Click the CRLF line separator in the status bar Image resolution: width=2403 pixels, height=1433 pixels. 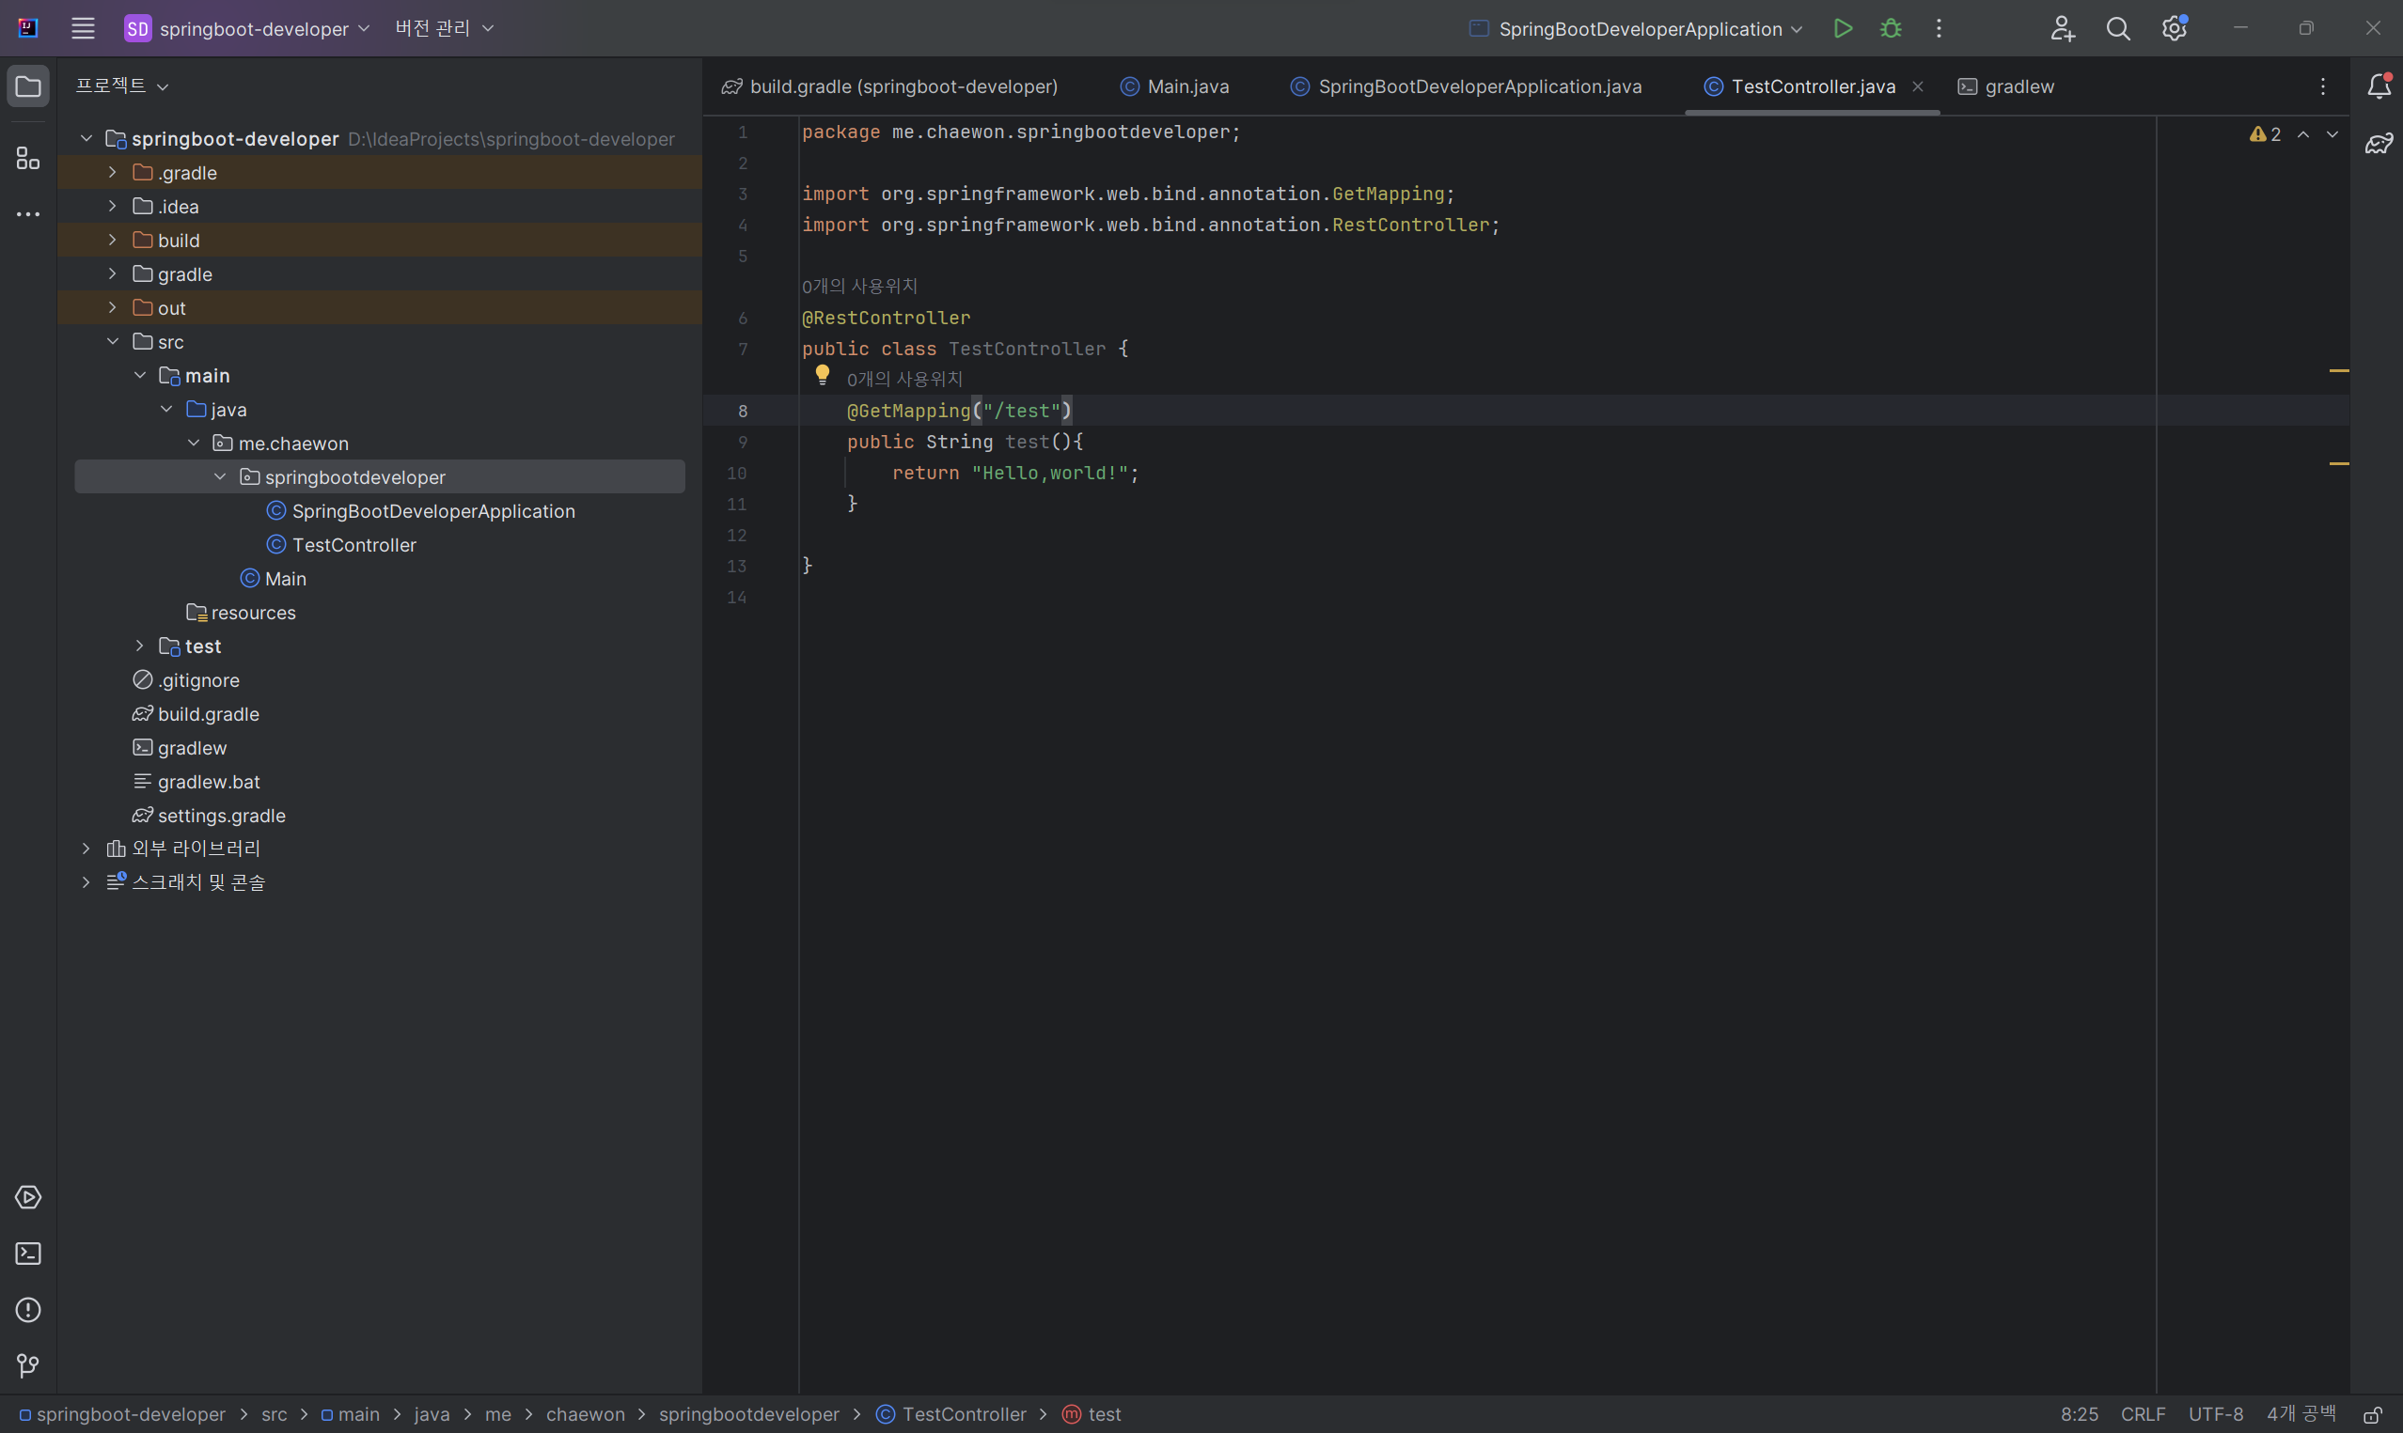(2143, 1414)
